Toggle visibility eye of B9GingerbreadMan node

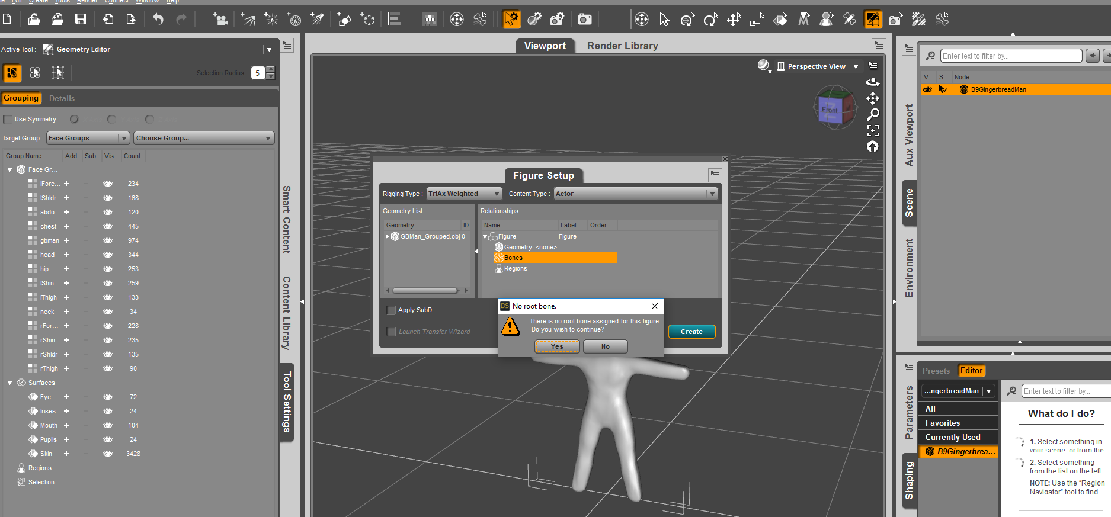927,89
